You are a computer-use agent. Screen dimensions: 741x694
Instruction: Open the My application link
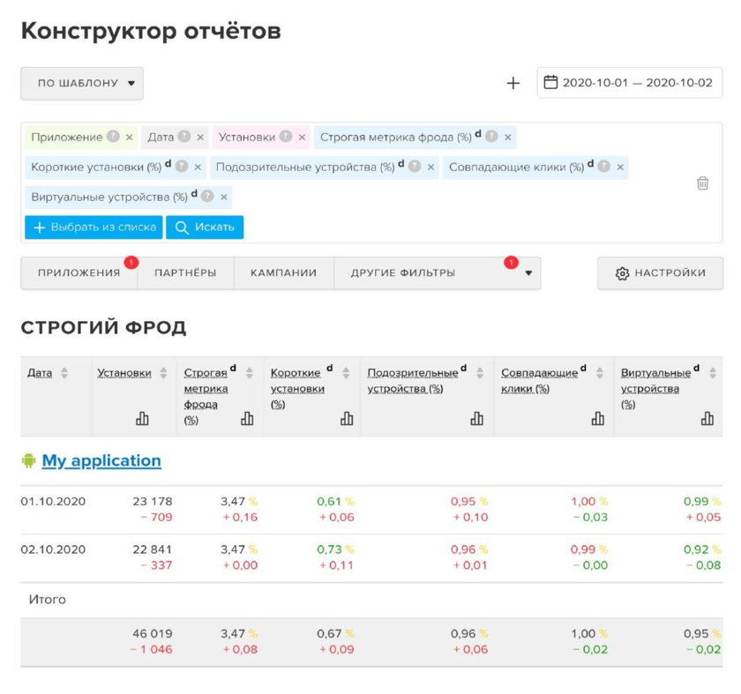[101, 460]
